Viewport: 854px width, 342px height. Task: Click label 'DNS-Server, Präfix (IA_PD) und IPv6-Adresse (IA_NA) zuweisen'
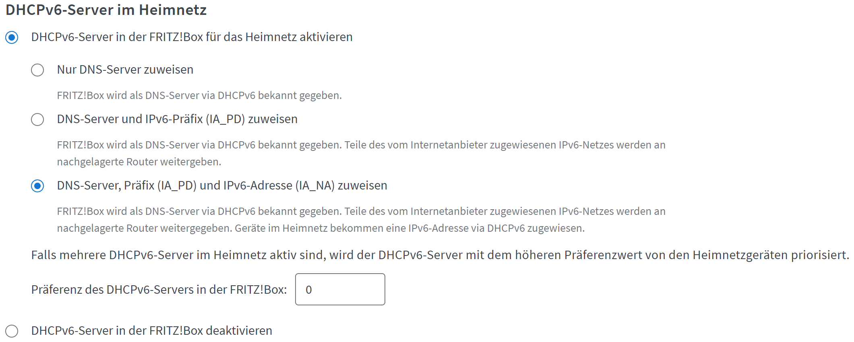pos(222,185)
